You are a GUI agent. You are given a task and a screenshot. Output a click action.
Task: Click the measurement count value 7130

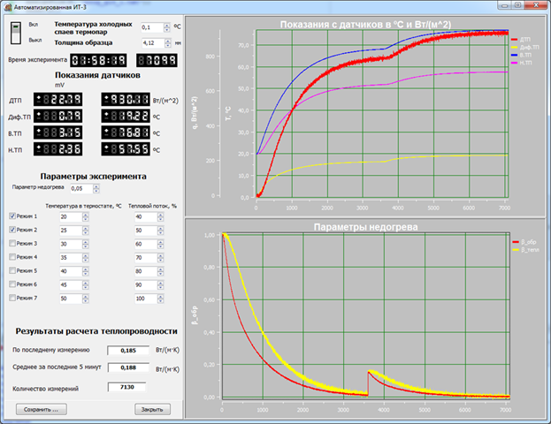(x=126, y=387)
